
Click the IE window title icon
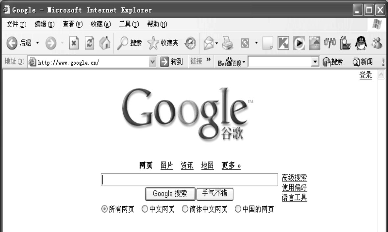7,10
